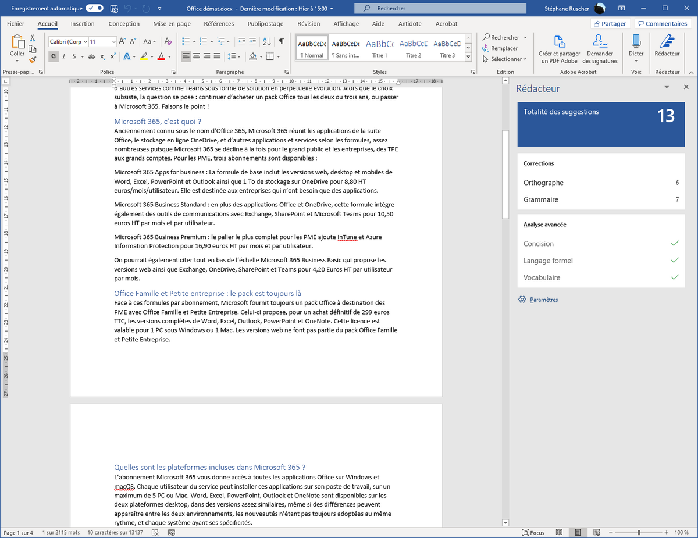Toggle the Enregistrement automatique switch
This screenshot has height=538, width=698.
point(95,8)
